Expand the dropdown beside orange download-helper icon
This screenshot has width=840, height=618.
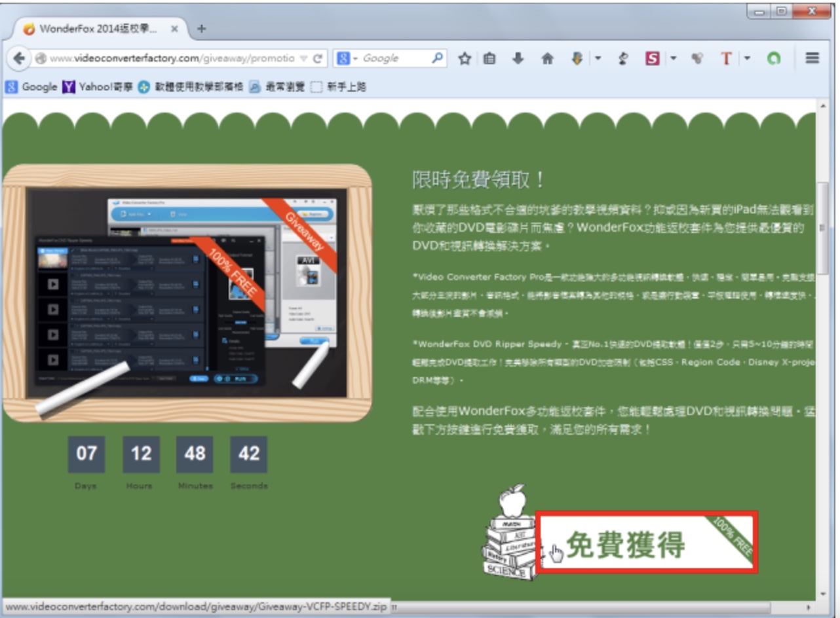pyautogui.click(x=598, y=59)
